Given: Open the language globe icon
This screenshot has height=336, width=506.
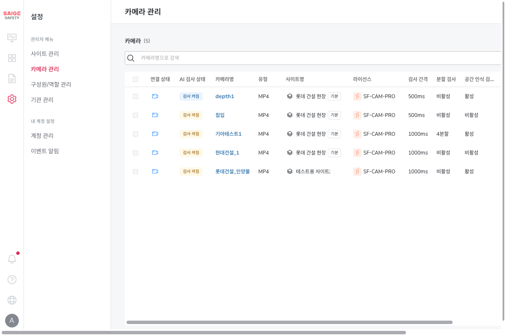Looking at the screenshot, I should (12, 300).
